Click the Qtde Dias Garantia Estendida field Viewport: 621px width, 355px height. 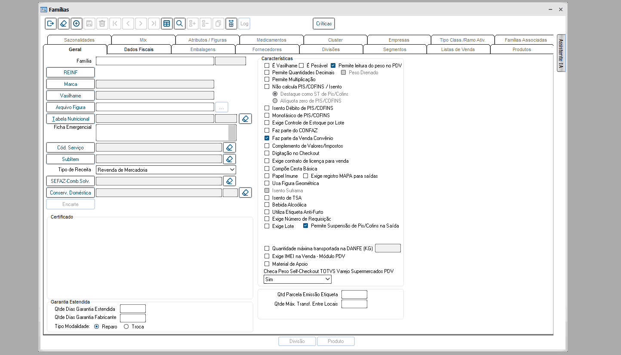[133, 309]
